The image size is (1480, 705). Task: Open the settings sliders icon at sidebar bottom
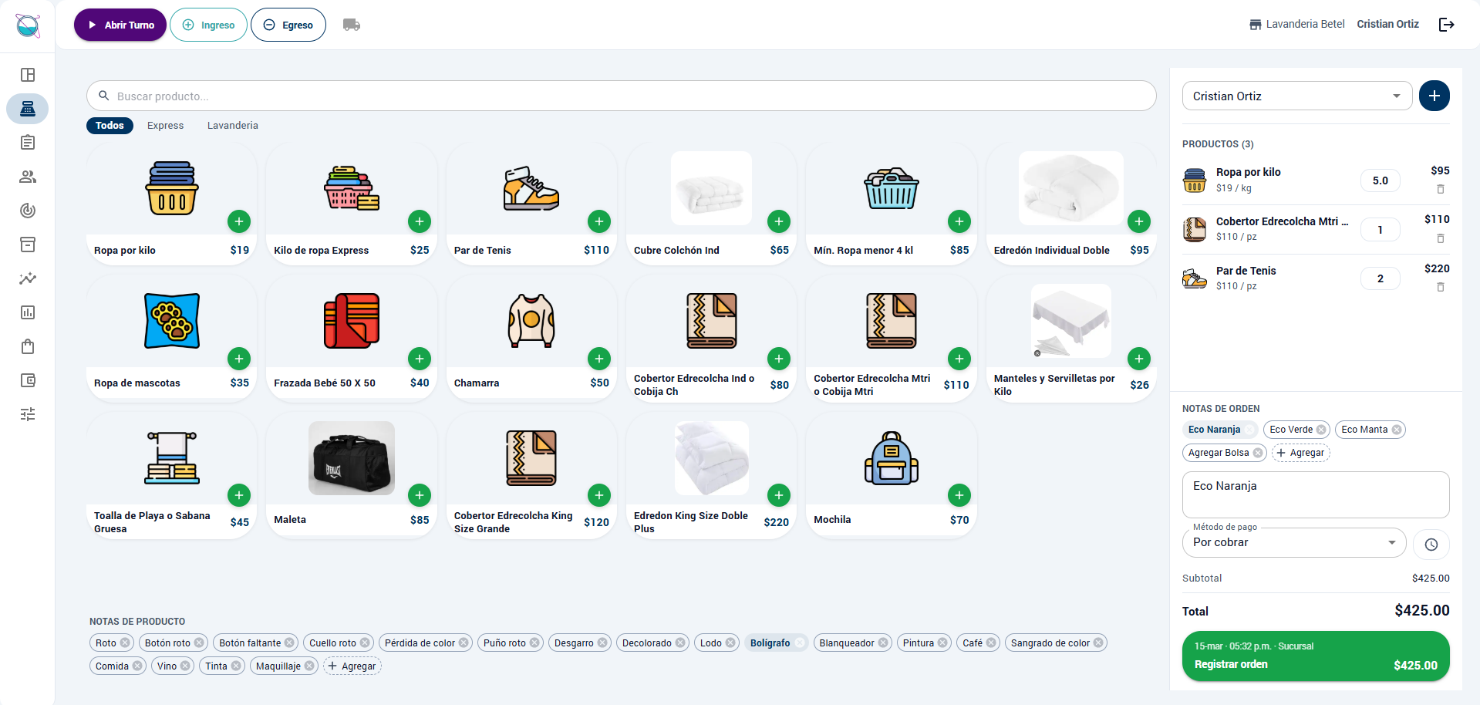(28, 414)
